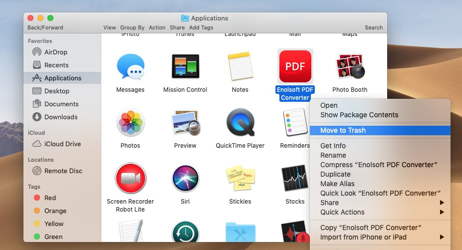This screenshot has height=250, width=462.
Task: Choose Open from the context menu
Action: click(380, 106)
